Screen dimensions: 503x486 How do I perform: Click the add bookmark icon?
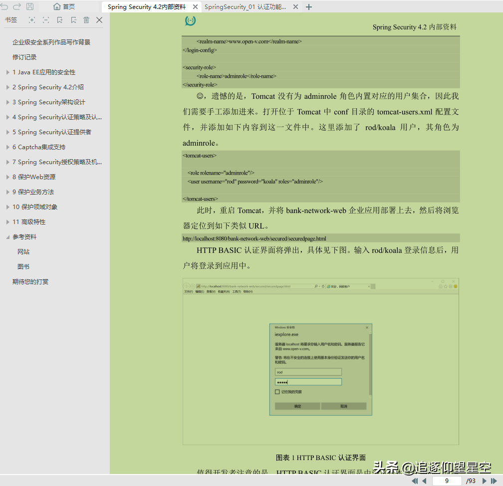60,20
